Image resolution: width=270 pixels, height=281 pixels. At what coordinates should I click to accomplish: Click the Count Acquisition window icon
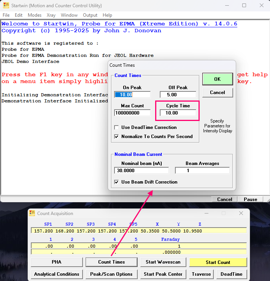pos(32,213)
